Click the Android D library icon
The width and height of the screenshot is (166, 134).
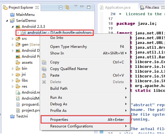point(18,51)
